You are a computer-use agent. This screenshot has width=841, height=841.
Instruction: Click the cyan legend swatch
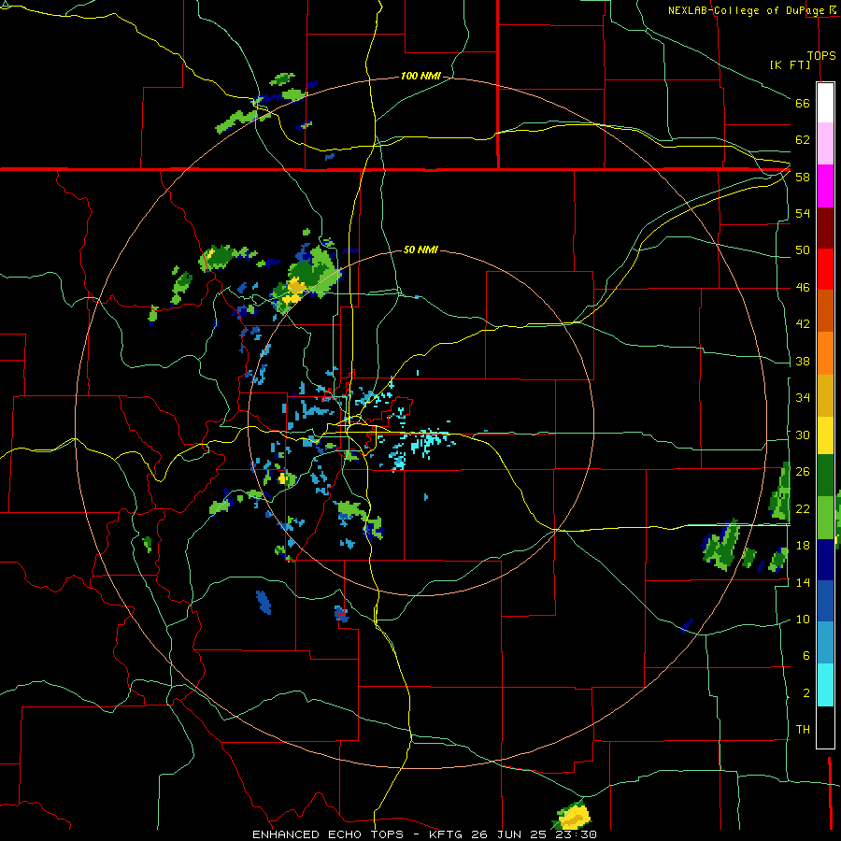[x=825, y=685]
